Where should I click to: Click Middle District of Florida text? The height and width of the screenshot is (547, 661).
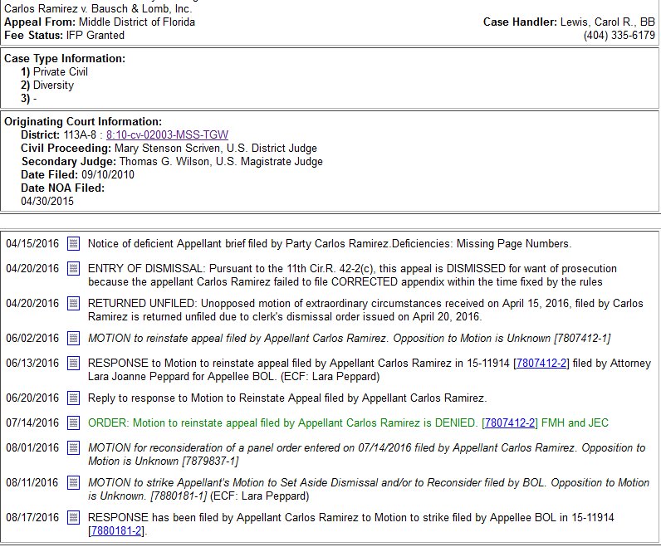click(137, 22)
